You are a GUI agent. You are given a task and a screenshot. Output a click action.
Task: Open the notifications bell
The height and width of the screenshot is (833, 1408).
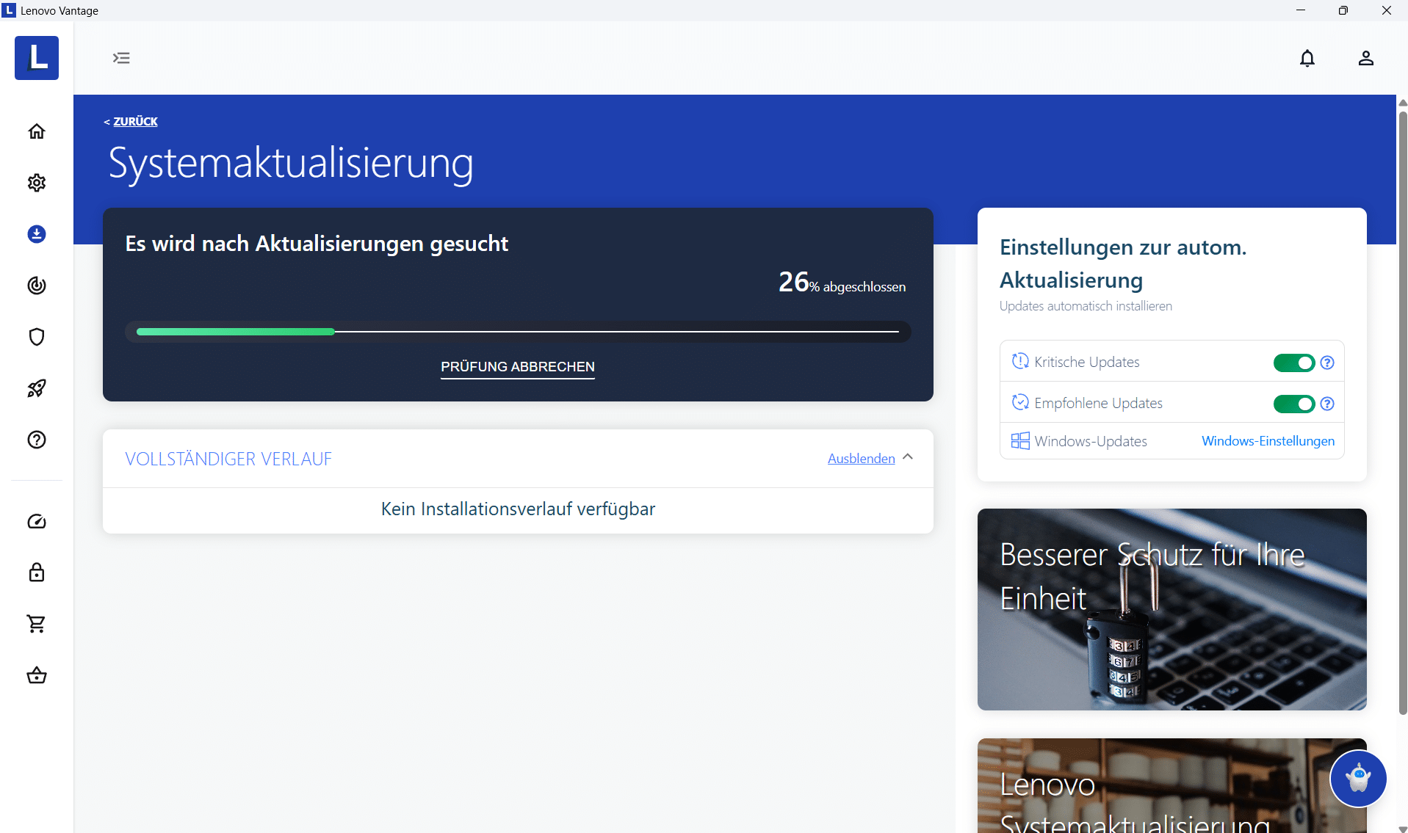click(x=1307, y=58)
